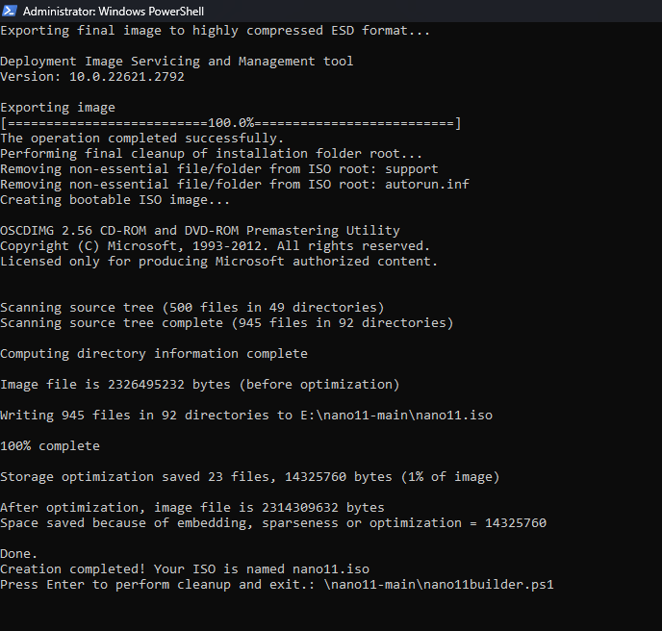
Task: Click the 'E:\nano11-main\nano11.iso' path text
Action: point(396,416)
